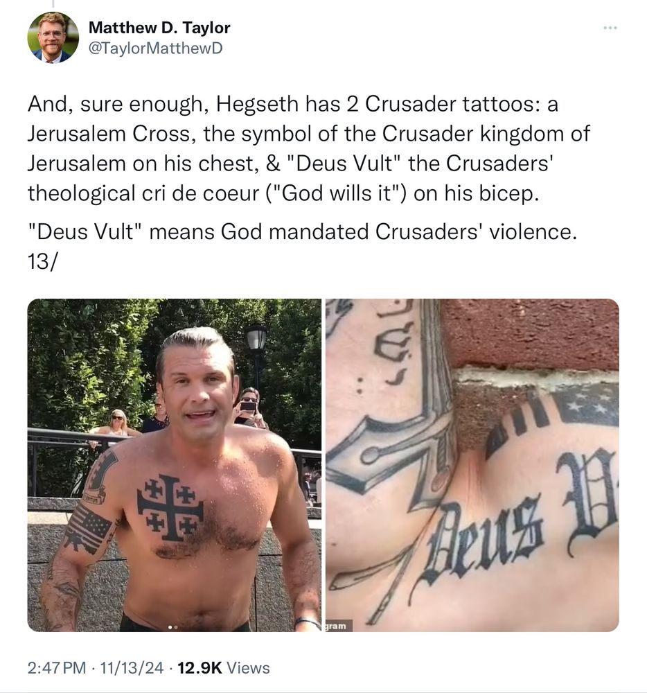
Task: Open the 12.9K Views count
Action: click(x=224, y=667)
